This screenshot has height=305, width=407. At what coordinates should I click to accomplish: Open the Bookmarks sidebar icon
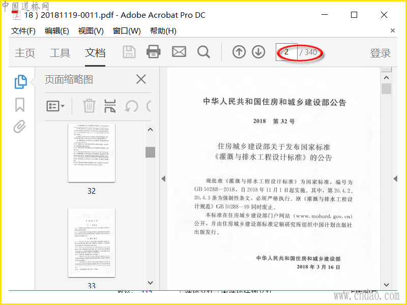(x=20, y=105)
